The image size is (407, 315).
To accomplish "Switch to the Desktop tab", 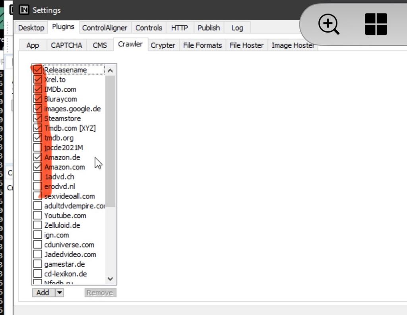I will click(31, 28).
